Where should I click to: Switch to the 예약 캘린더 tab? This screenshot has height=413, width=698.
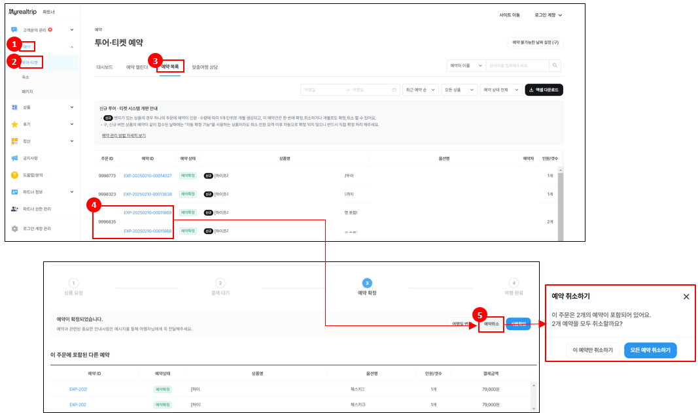(137, 67)
